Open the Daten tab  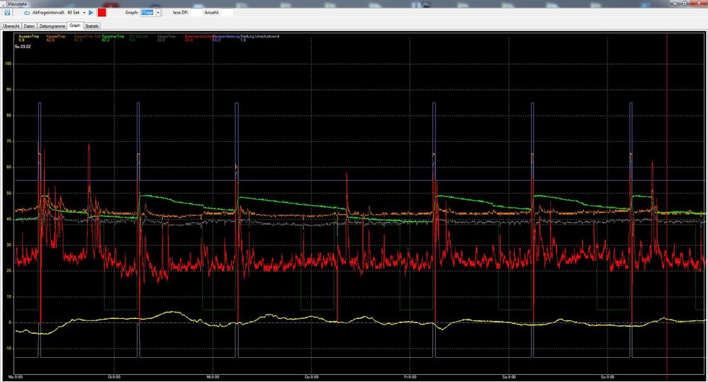pyautogui.click(x=29, y=26)
